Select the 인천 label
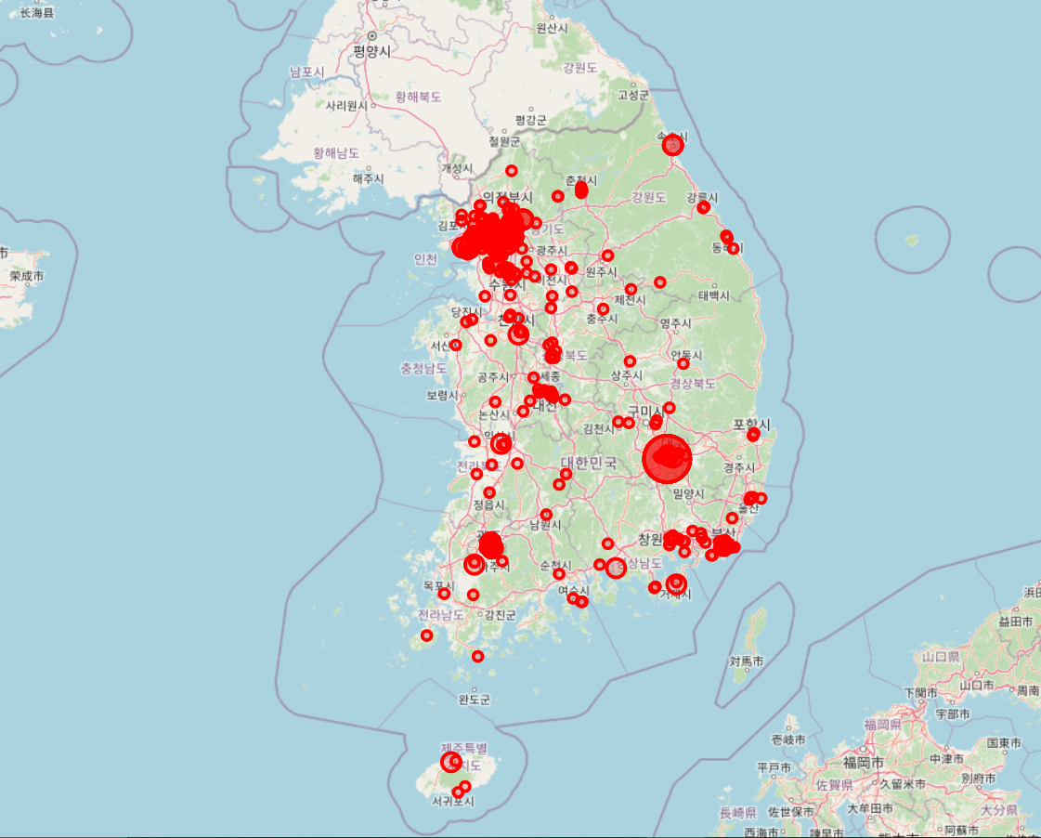This screenshot has height=838, width=1041. pyautogui.click(x=425, y=259)
